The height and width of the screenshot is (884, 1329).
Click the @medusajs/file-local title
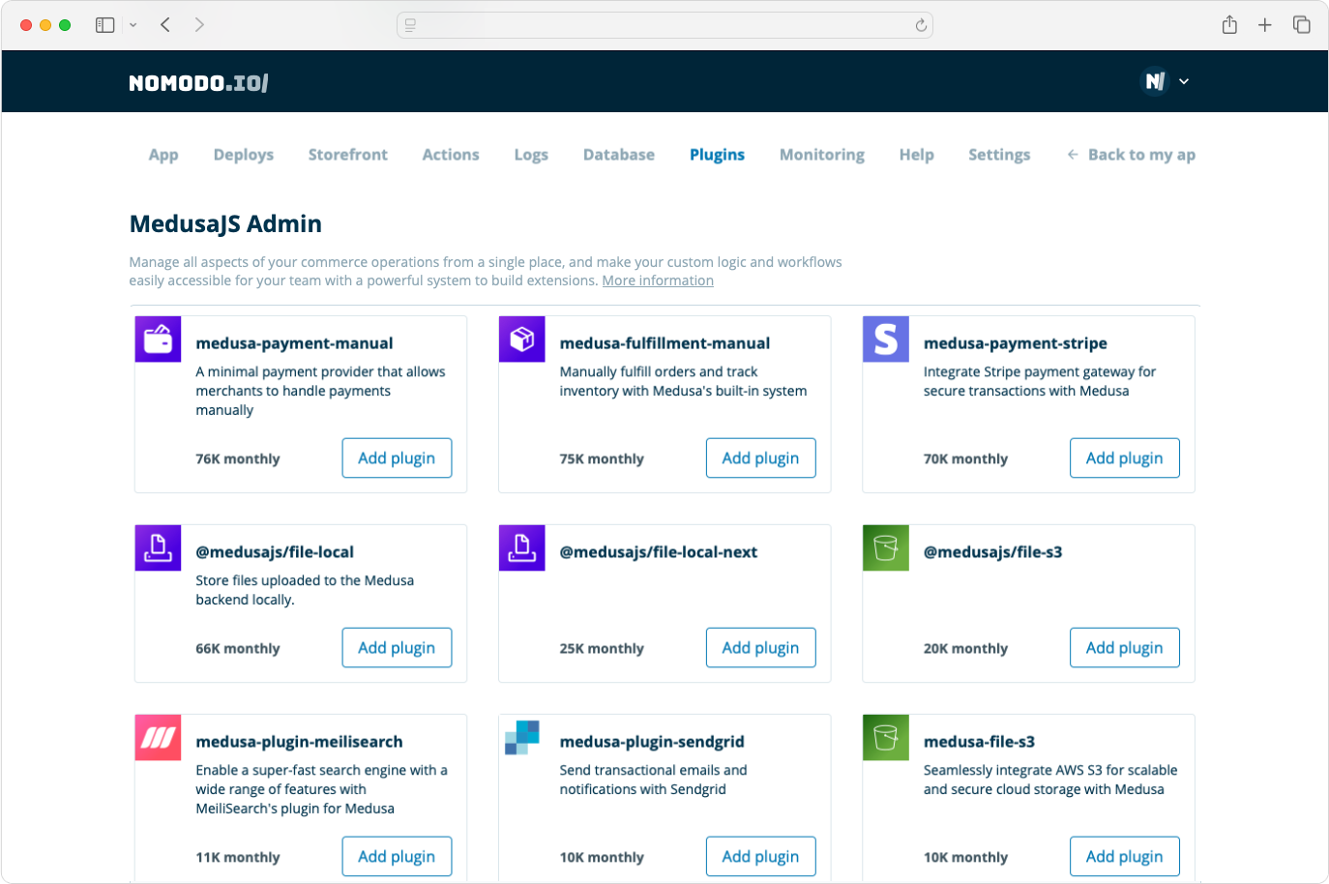pyautogui.click(x=275, y=552)
